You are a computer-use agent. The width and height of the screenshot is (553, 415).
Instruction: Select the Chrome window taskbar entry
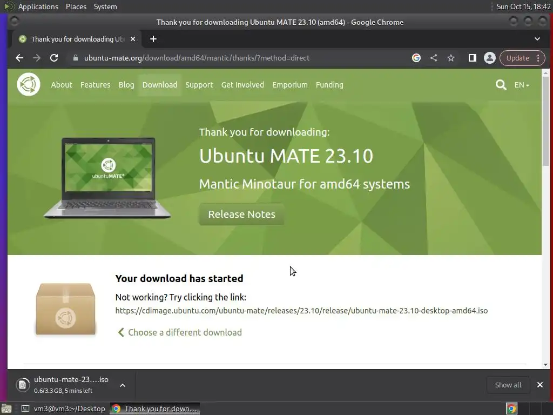(x=154, y=409)
